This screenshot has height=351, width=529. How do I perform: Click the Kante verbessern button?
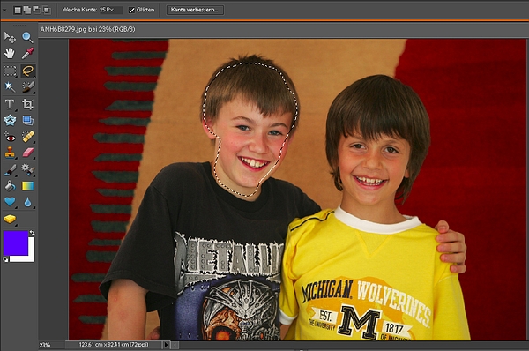pos(195,10)
